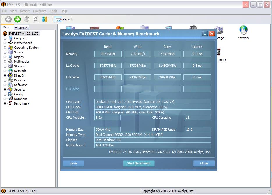Open the Help menu
The width and height of the screenshot is (272, 195).
(64, 11)
